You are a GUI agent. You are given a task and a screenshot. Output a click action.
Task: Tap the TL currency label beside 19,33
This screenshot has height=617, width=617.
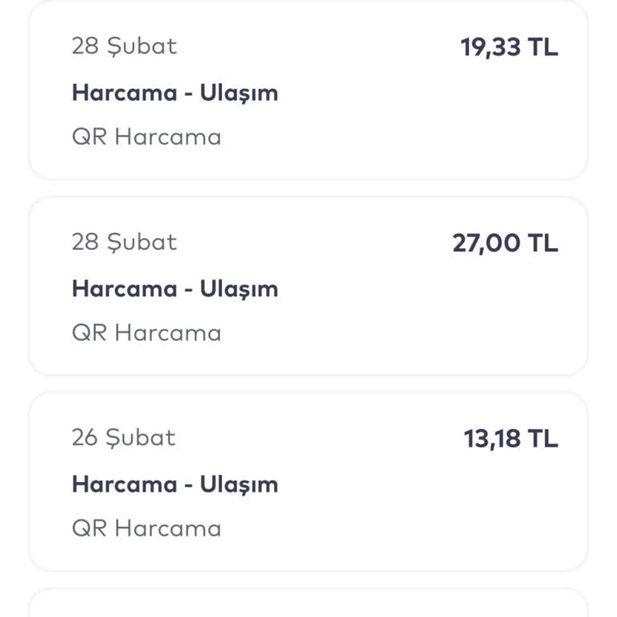click(x=542, y=47)
